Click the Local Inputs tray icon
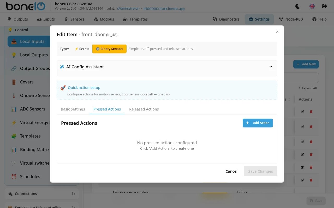Viewport: 334px width, 208px height. pyautogui.click(x=14, y=42)
